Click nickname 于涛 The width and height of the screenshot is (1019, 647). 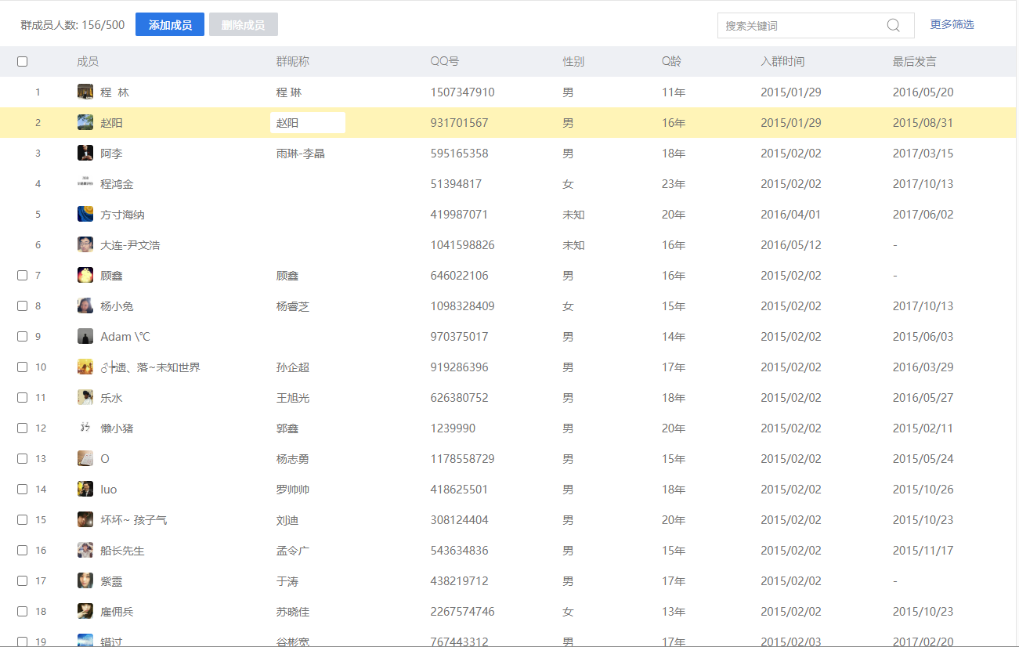pyautogui.click(x=287, y=581)
